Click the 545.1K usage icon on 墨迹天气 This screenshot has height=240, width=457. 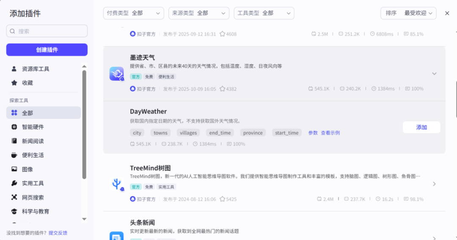[x=311, y=88]
